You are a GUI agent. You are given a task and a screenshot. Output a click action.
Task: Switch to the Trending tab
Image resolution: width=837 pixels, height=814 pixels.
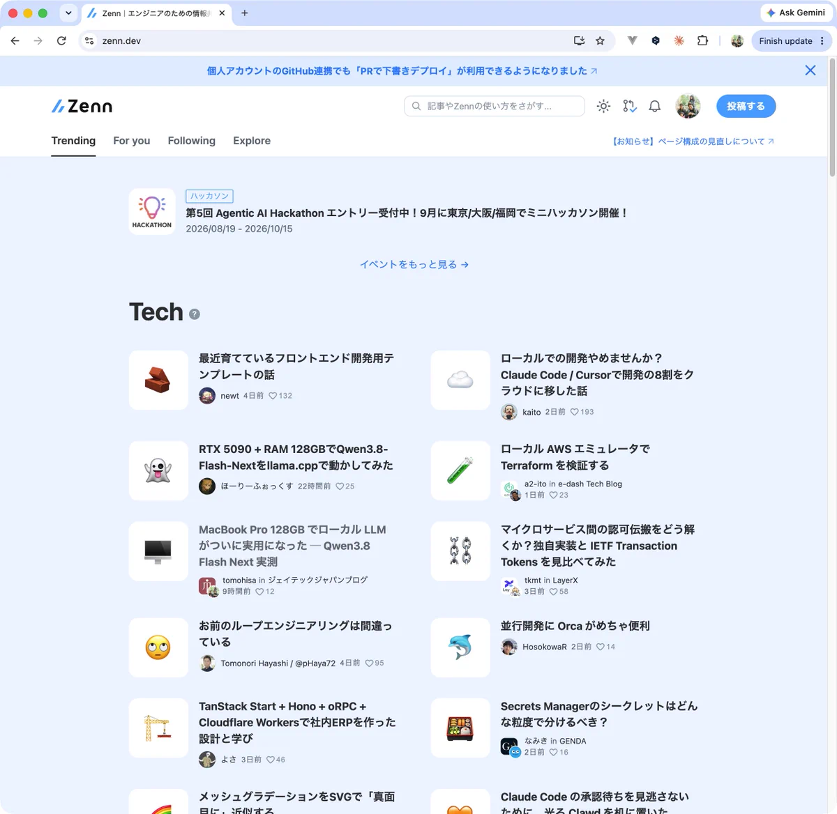[73, 141]
